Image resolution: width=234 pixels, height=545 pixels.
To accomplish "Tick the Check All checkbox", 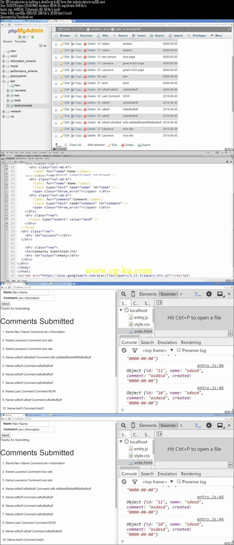I will (x=66, y=145).
